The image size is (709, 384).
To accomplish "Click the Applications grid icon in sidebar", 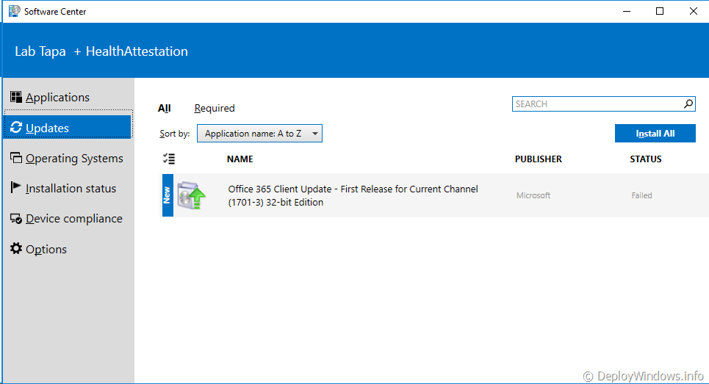I will 16,97.
